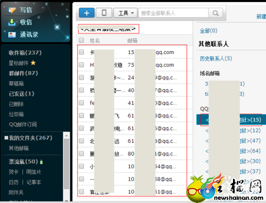This screenshot has width=266, height=203.
Task: Click the mobile phone icon button
Action: (104, 13)
